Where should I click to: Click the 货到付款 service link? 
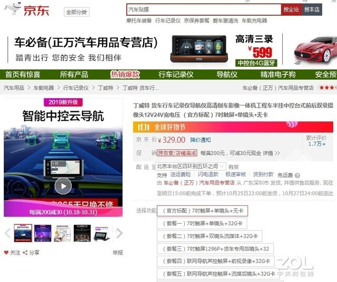pyautogui.click(x=263, y=175)
